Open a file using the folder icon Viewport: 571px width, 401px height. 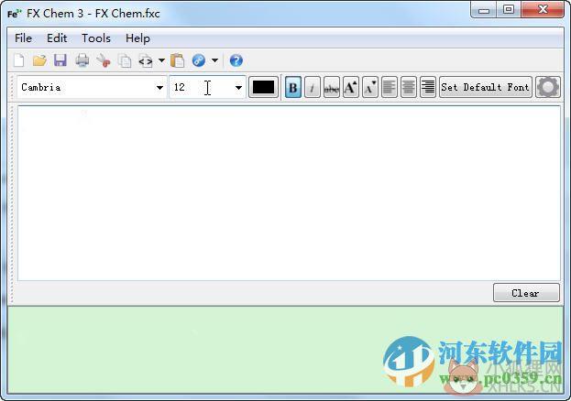coord(39,60)
